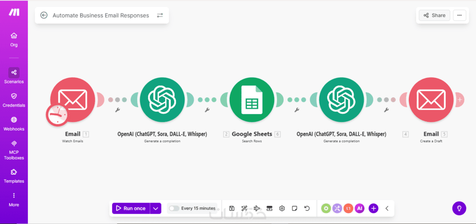Open the purple Tools favorite icon
The width and height of the screenshot is (476, 224).
click(x=337, y=208)
